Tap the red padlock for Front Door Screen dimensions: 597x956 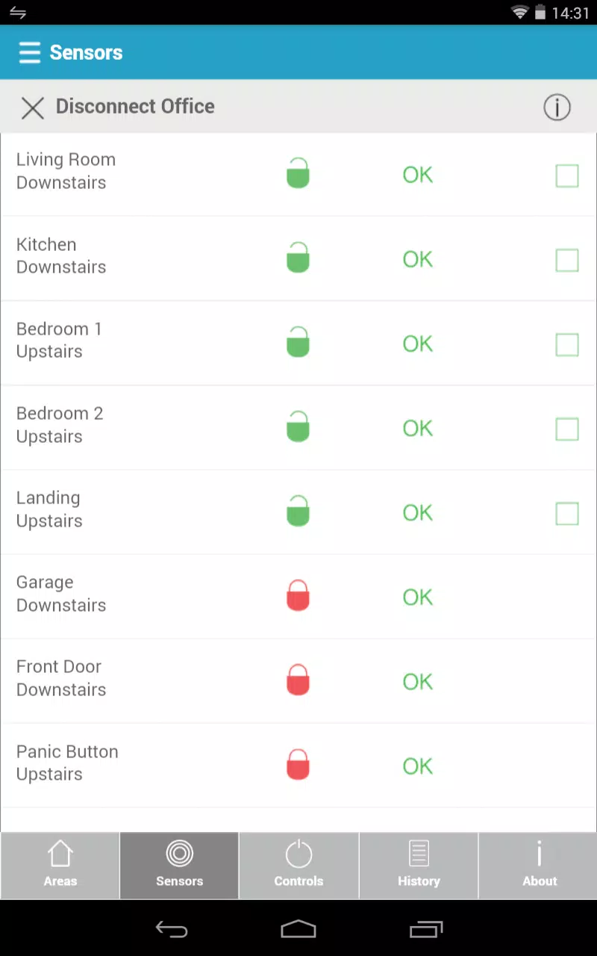[298, 680]
